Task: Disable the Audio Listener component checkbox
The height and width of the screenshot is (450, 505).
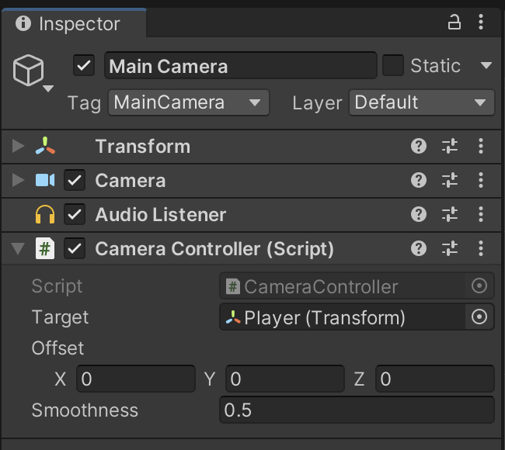Action: (75, 214)
